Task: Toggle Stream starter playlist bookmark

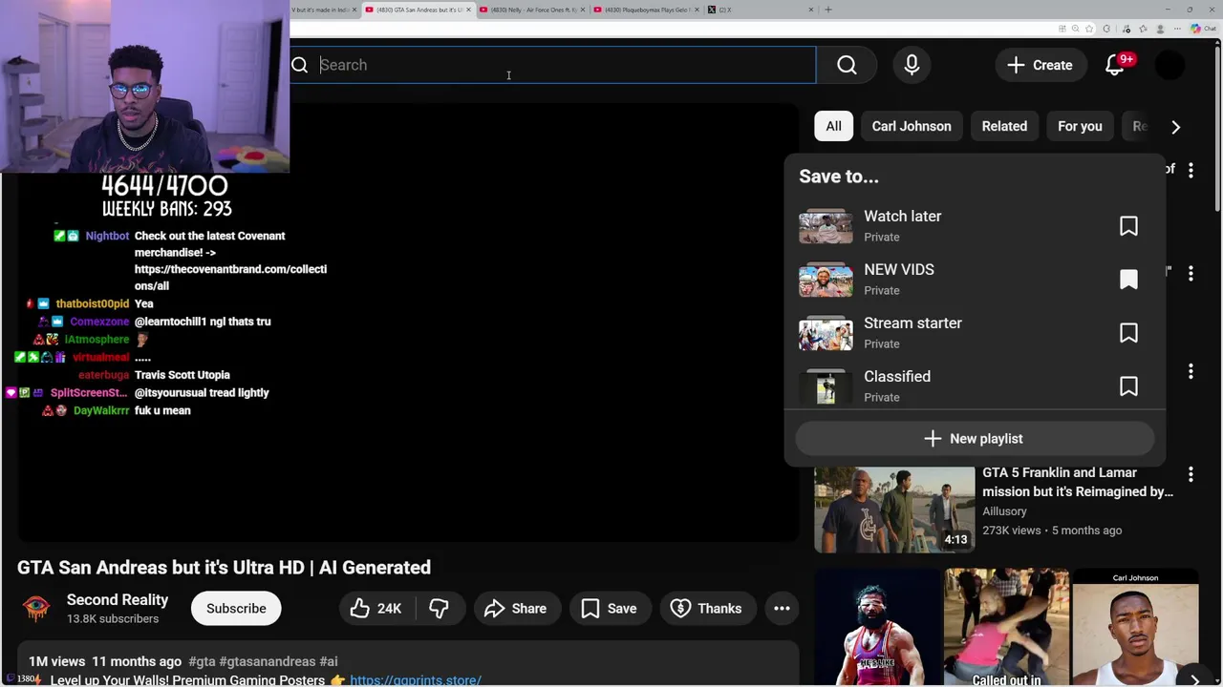Action: click(x=1128, y=333)
